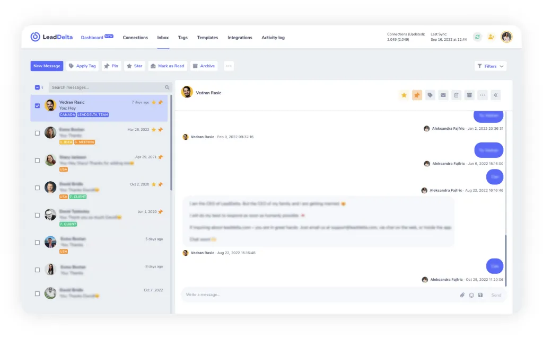
Task: Click the star icon on Mar 26, 2022 row
Action: (154, 130)
